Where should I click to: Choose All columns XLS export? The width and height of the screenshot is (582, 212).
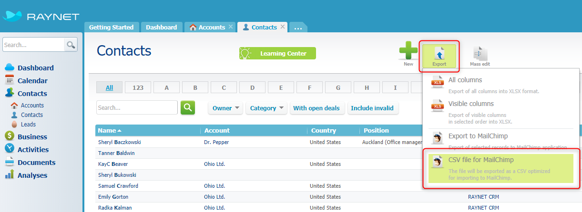pyautogui.click(x=501, y=85)
